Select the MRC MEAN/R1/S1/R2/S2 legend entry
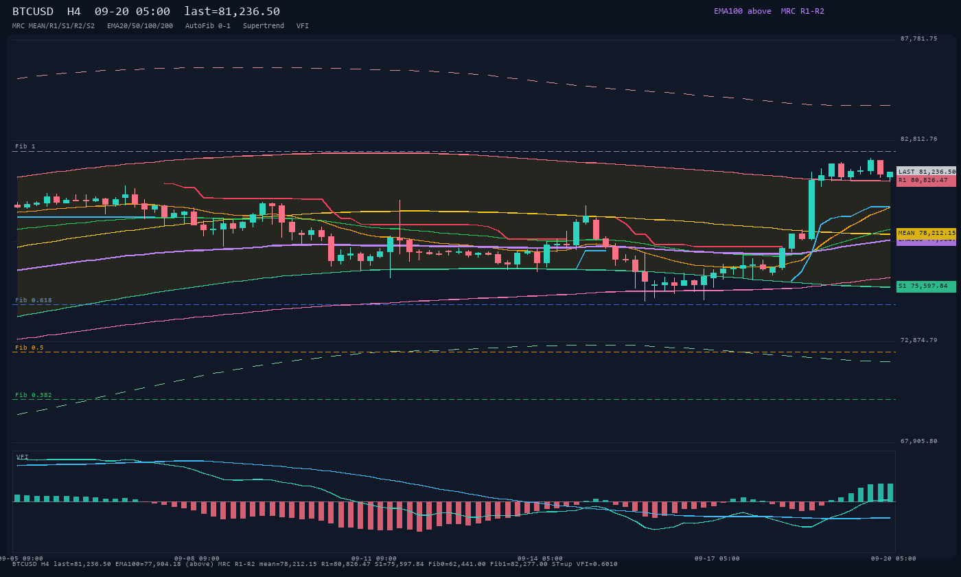The image size is (961, 577). coord(54,26)
